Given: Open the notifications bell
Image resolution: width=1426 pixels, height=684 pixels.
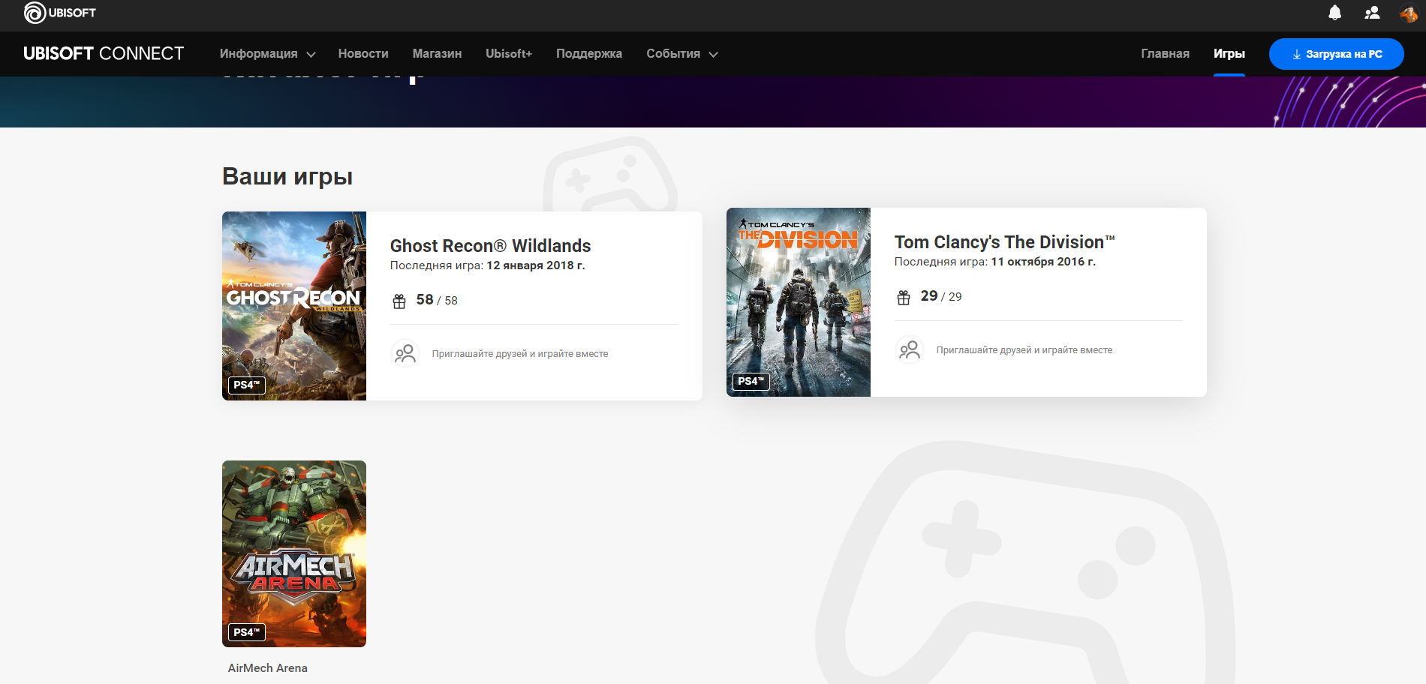Looking at the screenshot, I should click(x=1334, y=13).
